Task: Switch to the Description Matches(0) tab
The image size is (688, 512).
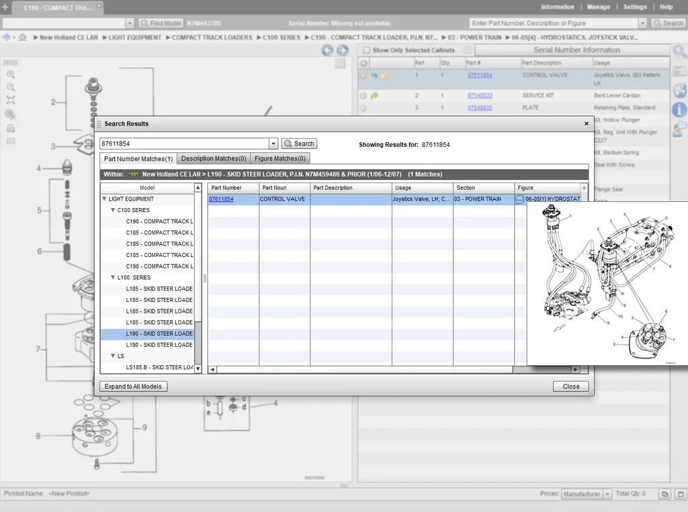Action: tap(214, 158)
